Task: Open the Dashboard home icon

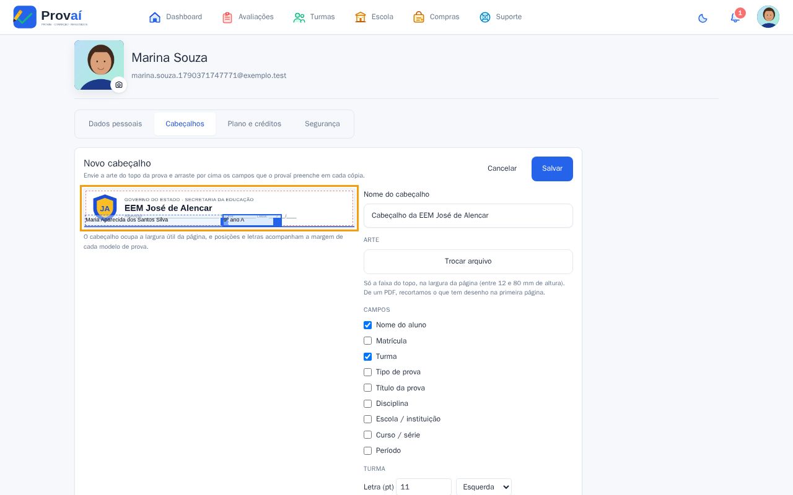Action: coord(155,17)
